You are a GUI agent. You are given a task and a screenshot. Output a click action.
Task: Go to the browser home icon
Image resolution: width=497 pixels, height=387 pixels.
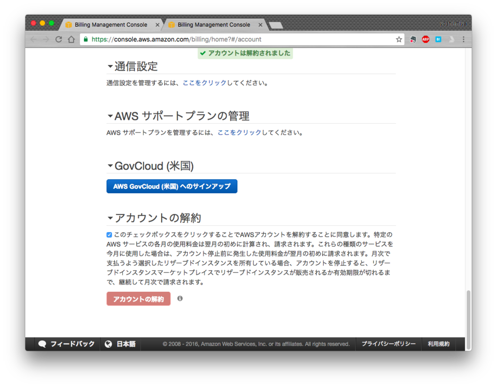pos(71,39)
